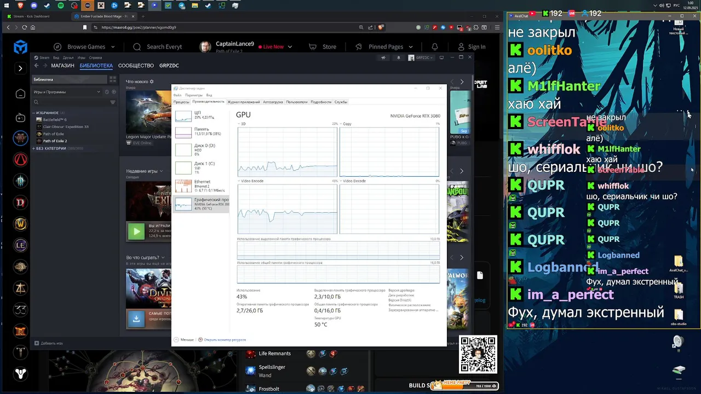Viewport: 701px width, 394px height.
Task: Click the Steam green play button
Action: pyautogui.click(x=136, y=231)
